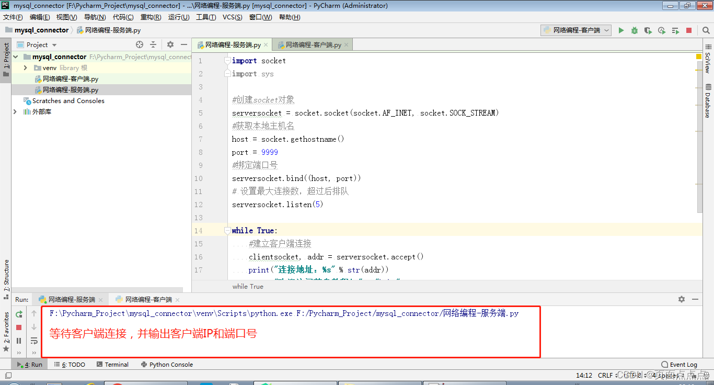Screen dimensions: 714x385
Task: Hide the Project panel with minus icon
Action: [184, 45]
